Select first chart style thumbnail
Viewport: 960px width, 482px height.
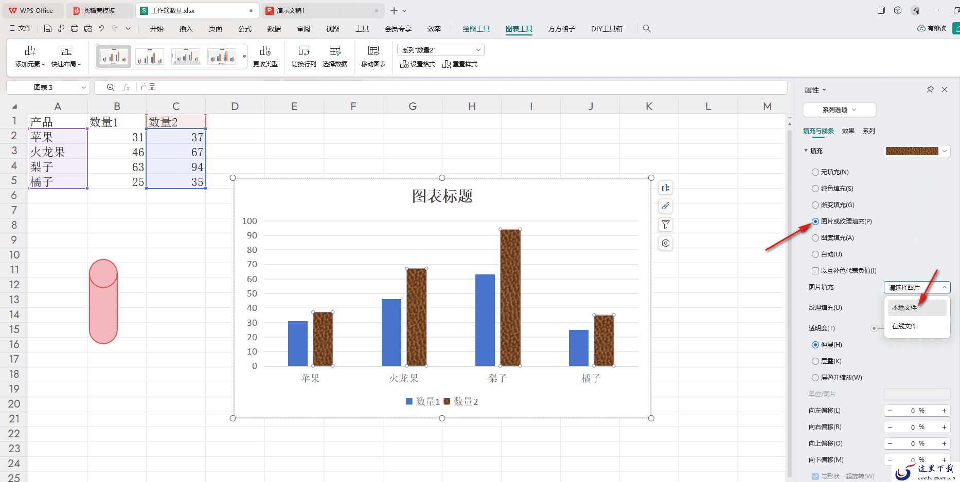[114, 57]
